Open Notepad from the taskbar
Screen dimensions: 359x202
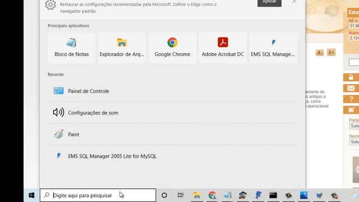coord(227,195)
